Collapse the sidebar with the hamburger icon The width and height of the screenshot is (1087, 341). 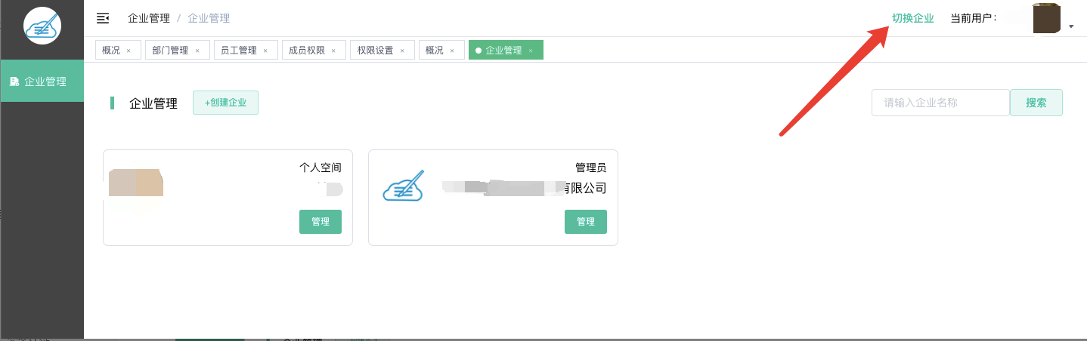pos(103,18)
